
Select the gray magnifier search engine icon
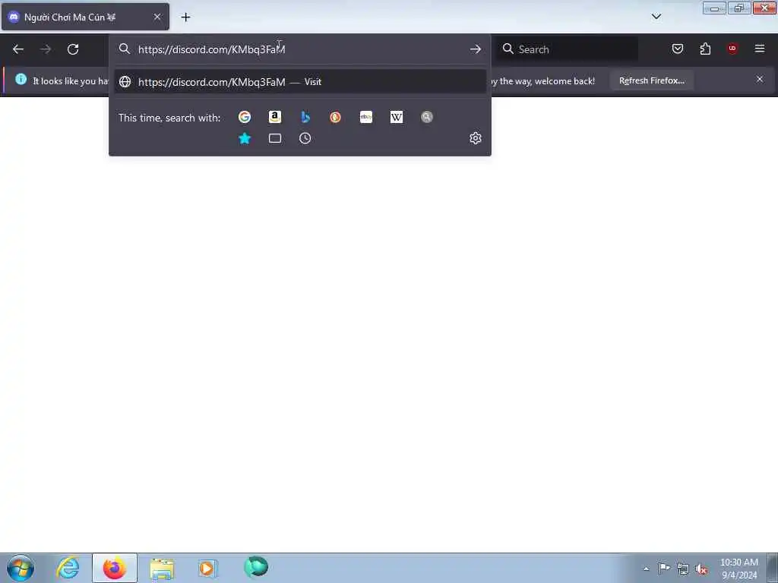click(x=427, y=117)
